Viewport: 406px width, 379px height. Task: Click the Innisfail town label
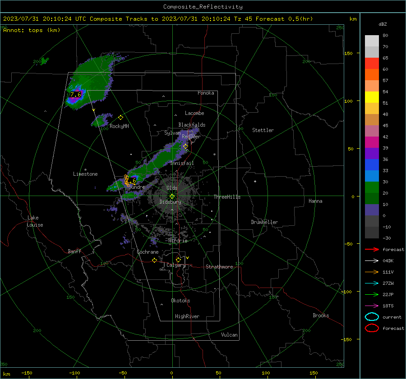tap(182, 163)
